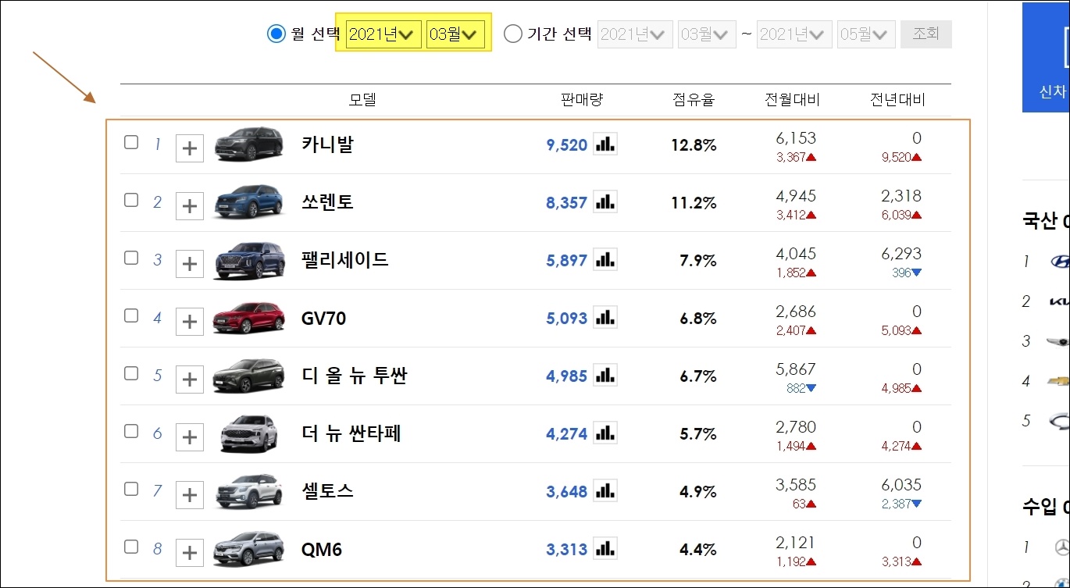The image size is (1070, 588).
Task: Click the 점유율 column header
Action: 694,100
